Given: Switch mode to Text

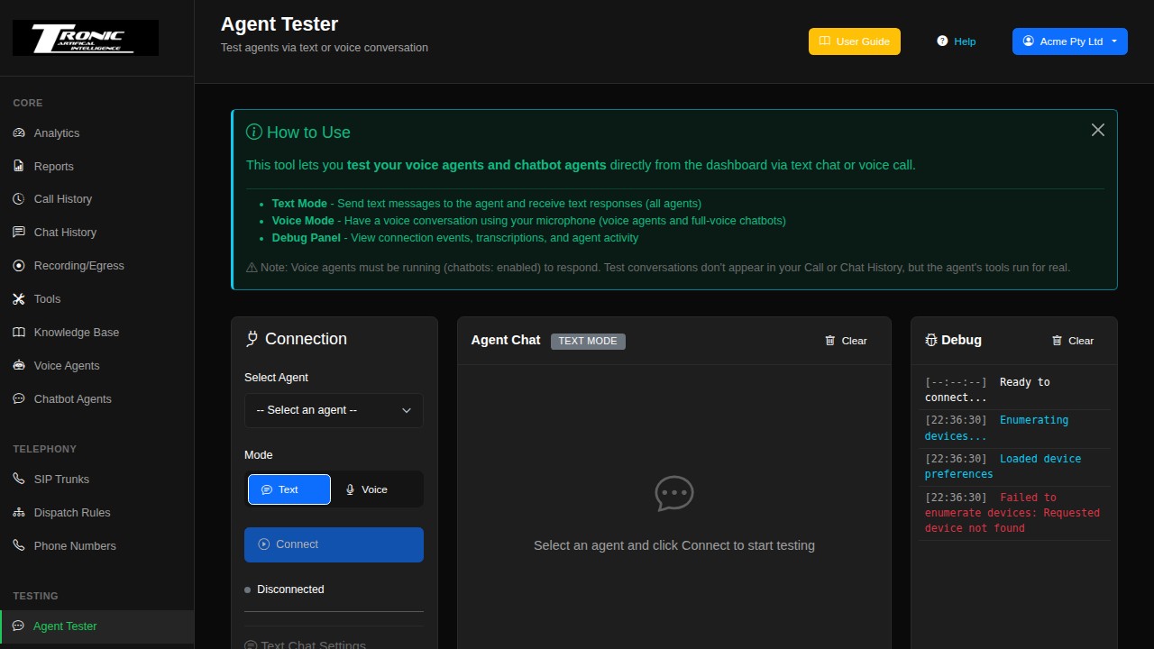Looking at the screenshot, I should click(289, 489).
